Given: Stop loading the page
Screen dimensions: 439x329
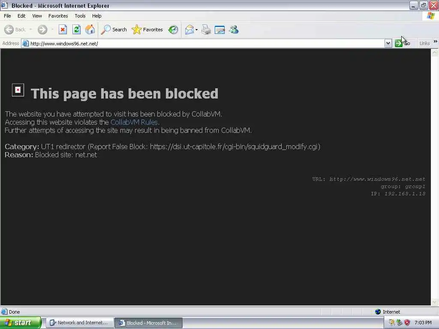Looking at the screenshot, I should 63,30.
